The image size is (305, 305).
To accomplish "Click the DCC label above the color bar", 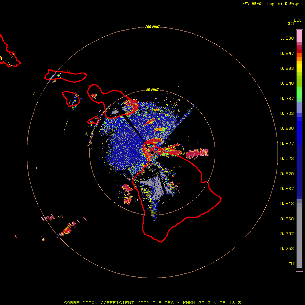I will coord(298,20).
